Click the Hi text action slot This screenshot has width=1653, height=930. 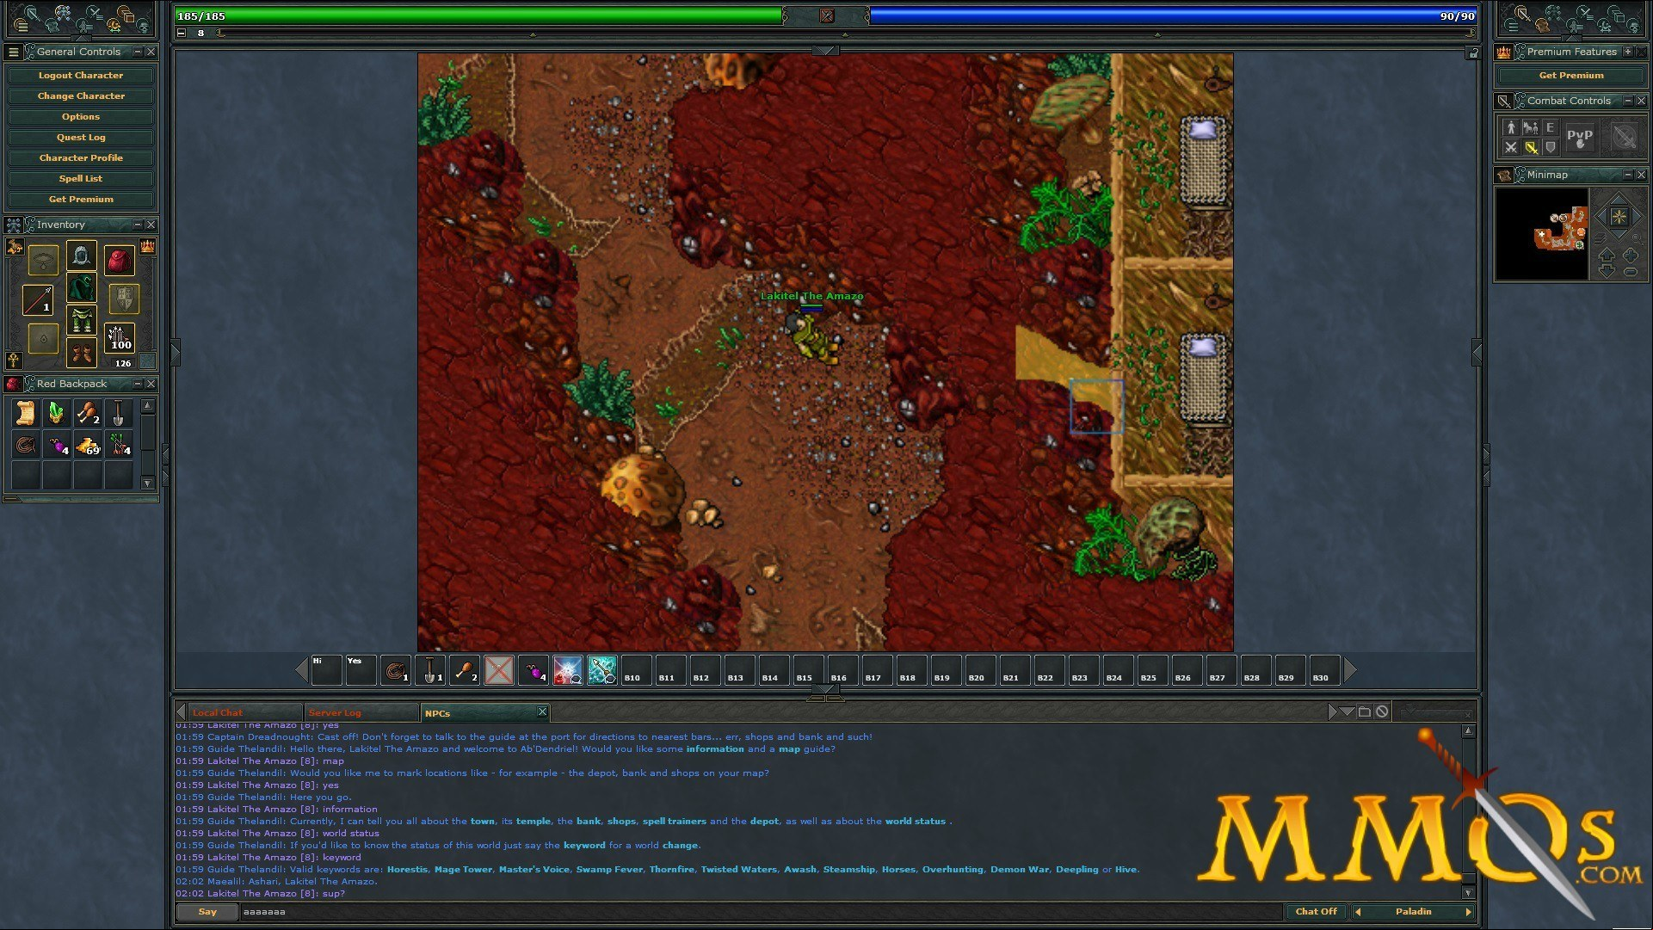(x=326, y=669)
